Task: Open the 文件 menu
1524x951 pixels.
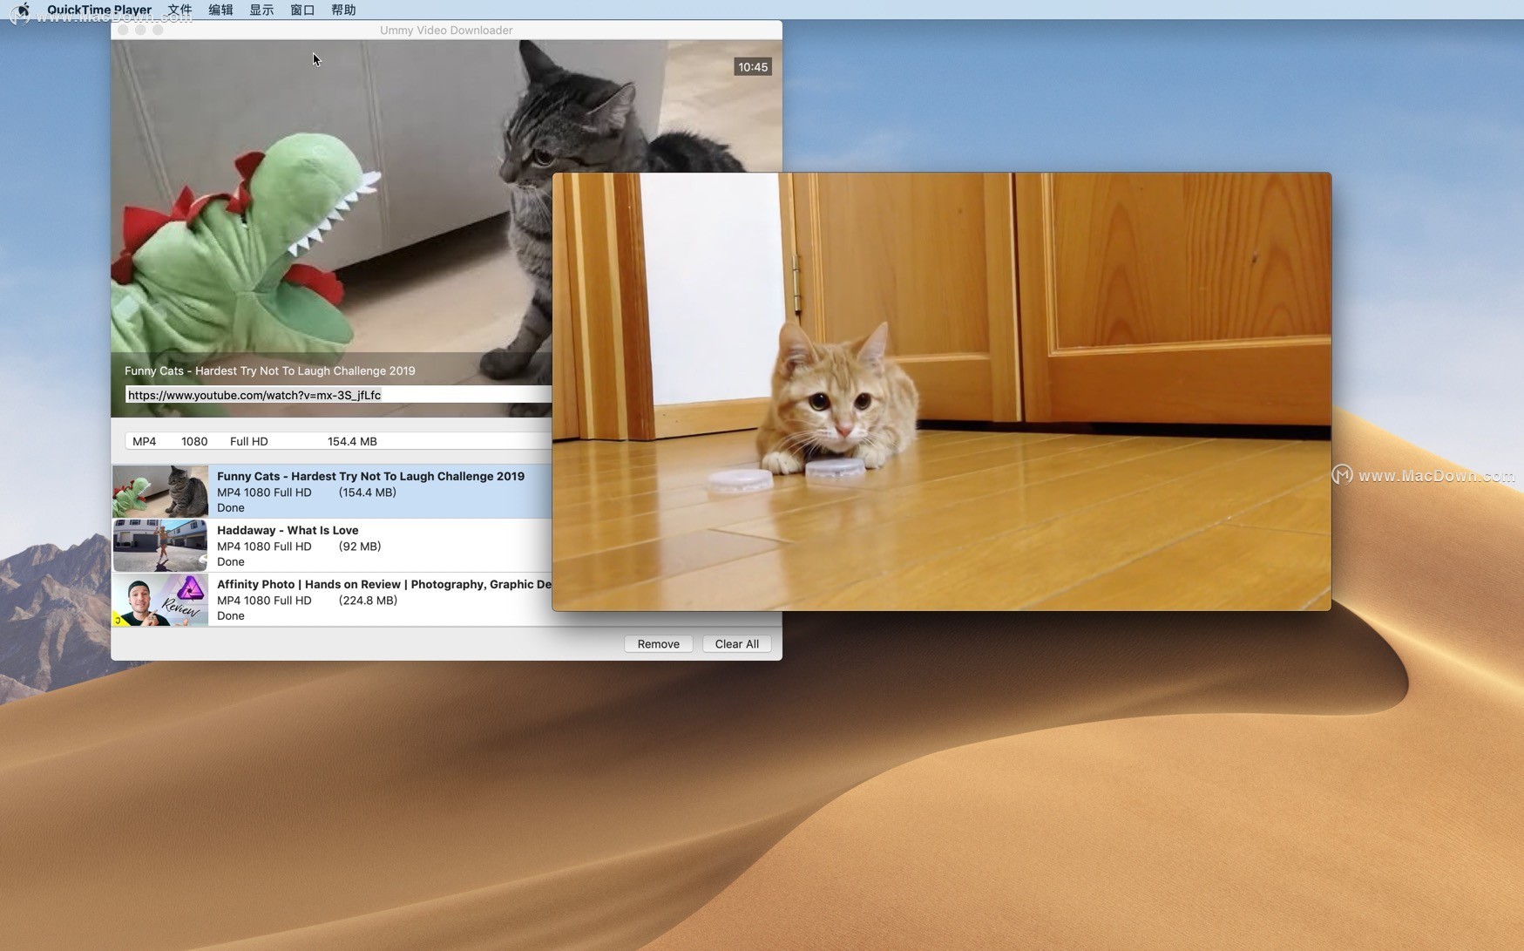Action: coord(179,10)
